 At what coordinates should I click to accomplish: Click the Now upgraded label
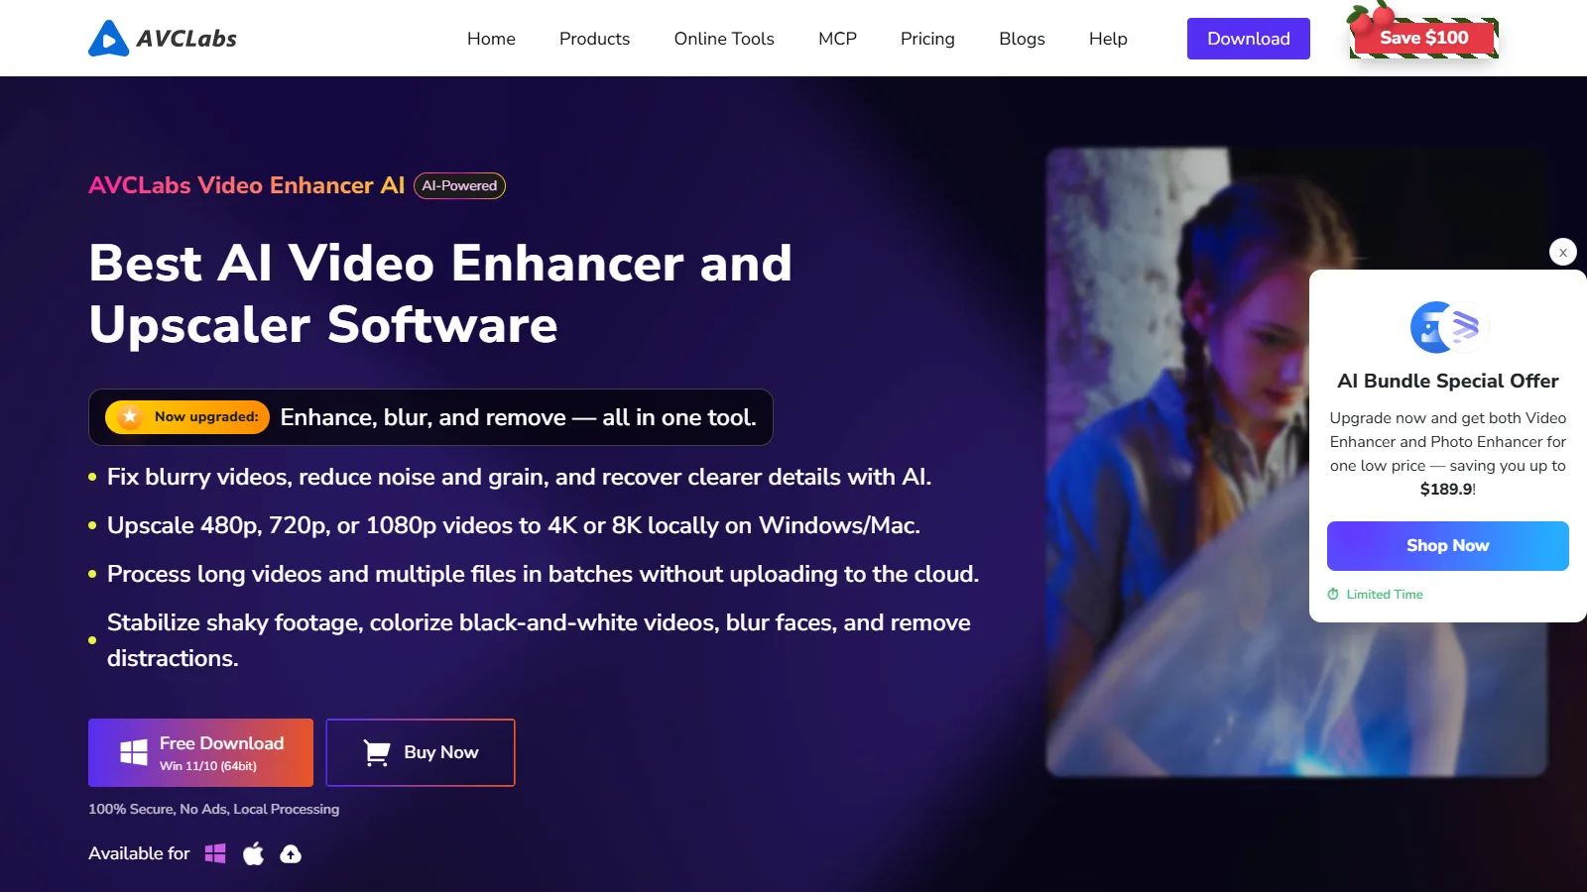click(x=206, y=417)
